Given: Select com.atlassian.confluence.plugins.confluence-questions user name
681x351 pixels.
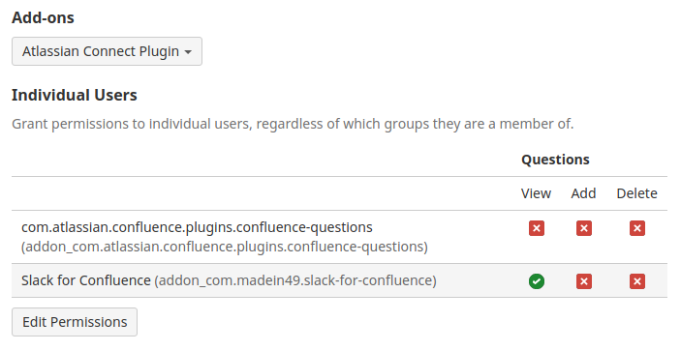Looking at the screenshot, I should tap(198, 227).
